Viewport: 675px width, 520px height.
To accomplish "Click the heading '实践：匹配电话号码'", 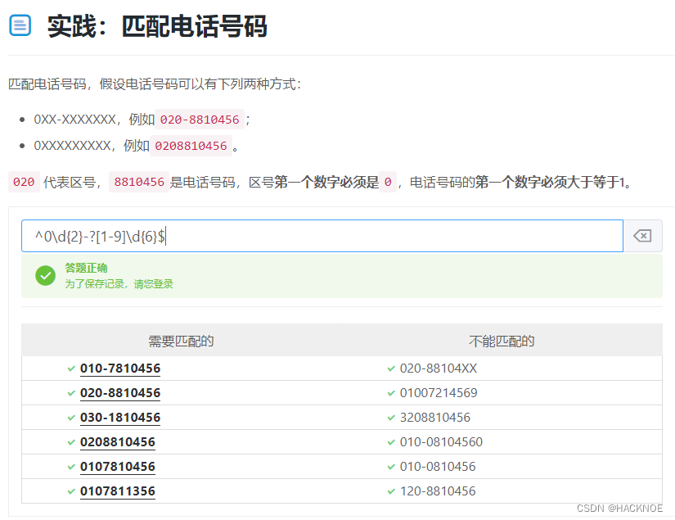I will [x=157, y=26].
